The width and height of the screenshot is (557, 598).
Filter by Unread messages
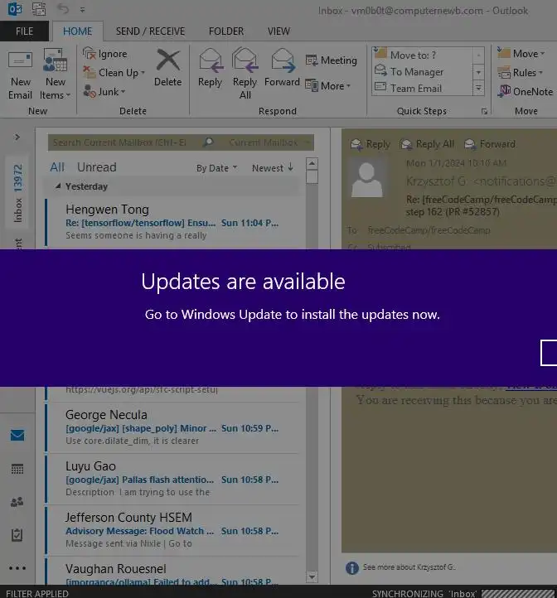(97, 167)
